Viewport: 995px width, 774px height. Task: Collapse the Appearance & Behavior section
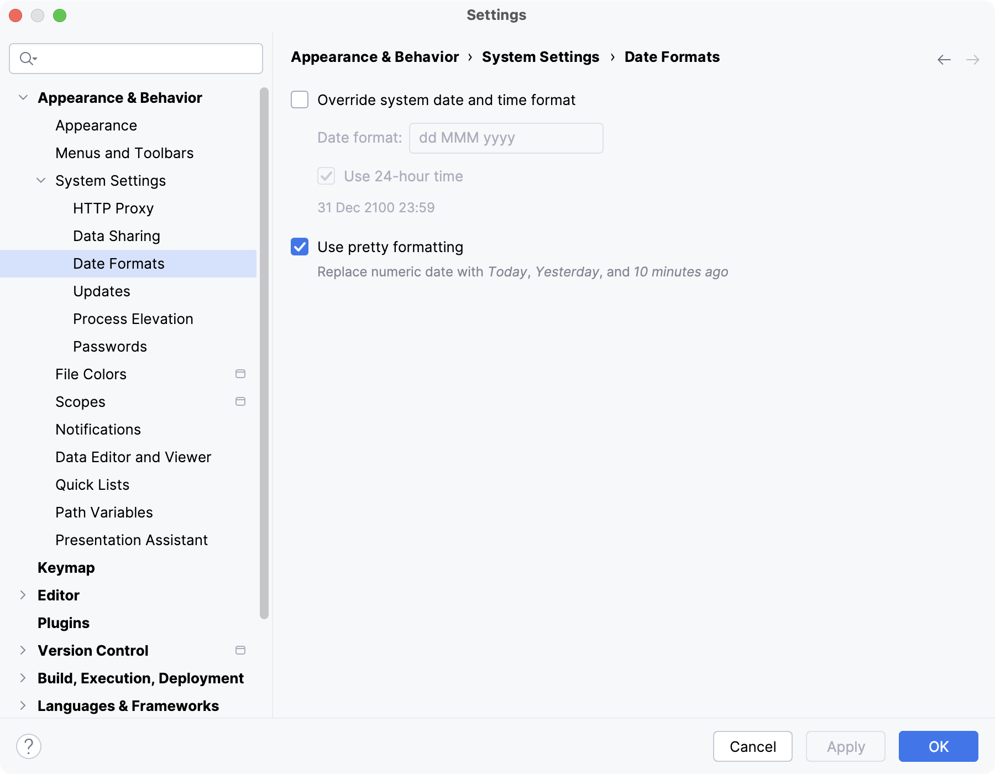tap(23, 97)
